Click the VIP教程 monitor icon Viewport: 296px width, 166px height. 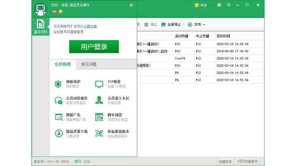[99, 84]
